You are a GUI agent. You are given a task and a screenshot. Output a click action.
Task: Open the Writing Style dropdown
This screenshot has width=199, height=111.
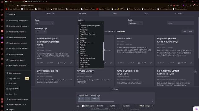point(95,99)
